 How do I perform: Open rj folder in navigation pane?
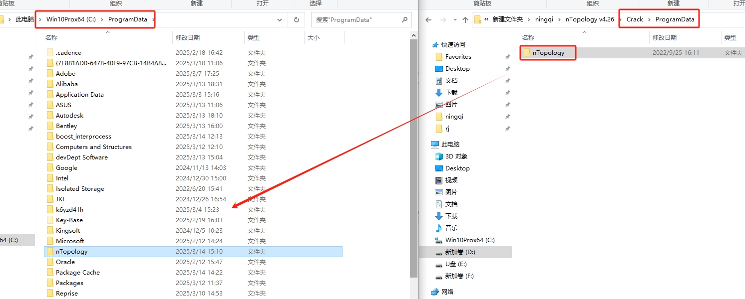448,128
